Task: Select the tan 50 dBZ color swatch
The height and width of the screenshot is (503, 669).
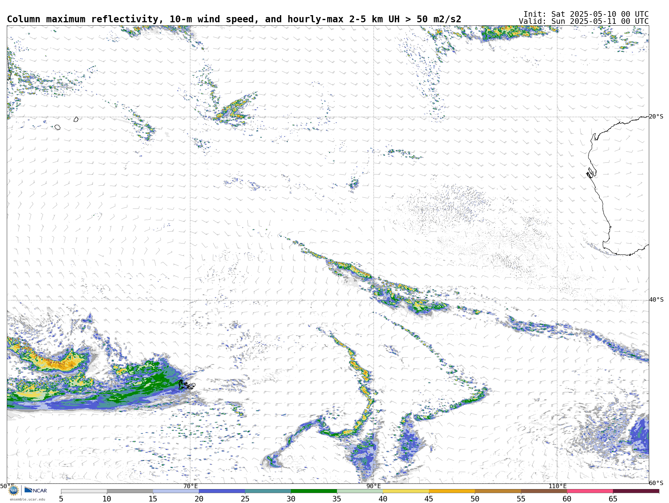Action: tap(498, 491)
